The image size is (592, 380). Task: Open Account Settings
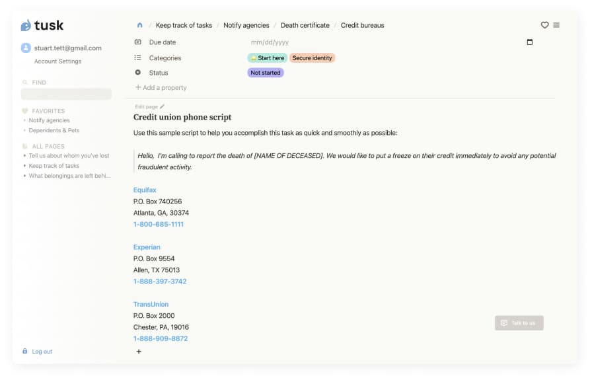pos(57,61)
